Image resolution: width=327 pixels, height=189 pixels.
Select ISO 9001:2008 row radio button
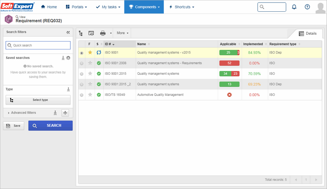click(x=81, y=63)
